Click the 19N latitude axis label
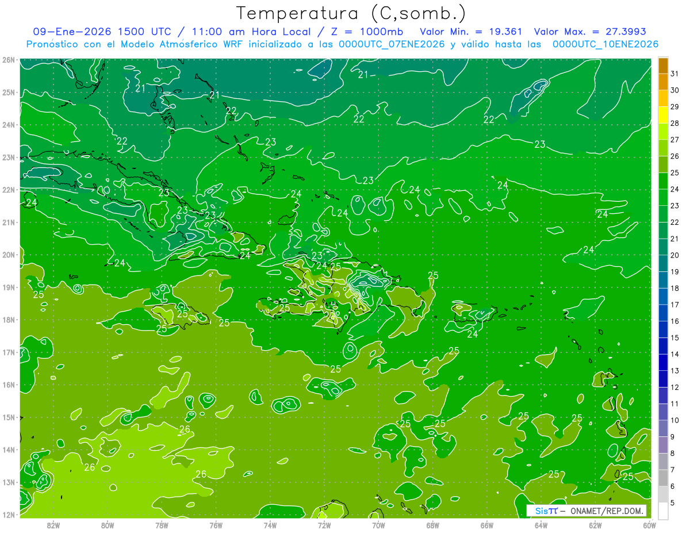The image size is (690, 533). coord(9,287)
